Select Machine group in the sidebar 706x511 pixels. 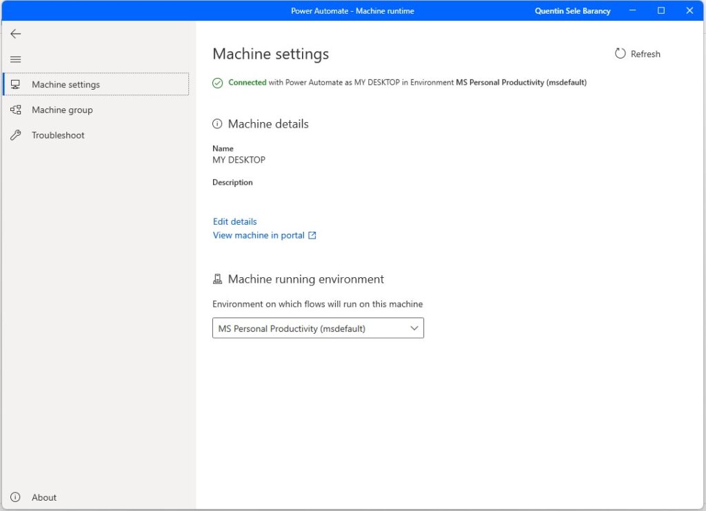[62, 110]
